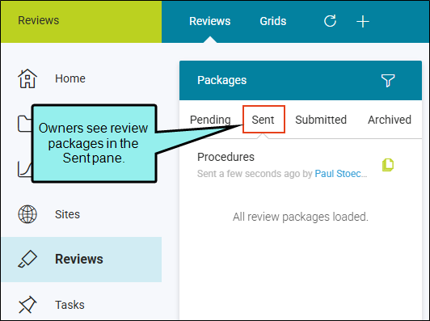Screen dimensions: 430x321
Task: Click the green files icon beside Procedures
Action: pos(388,165)
